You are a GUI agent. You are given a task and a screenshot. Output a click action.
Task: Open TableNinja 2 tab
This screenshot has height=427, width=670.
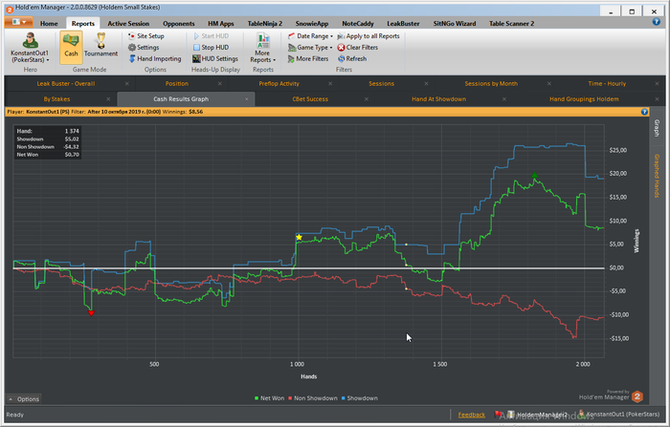click(265, 24)
